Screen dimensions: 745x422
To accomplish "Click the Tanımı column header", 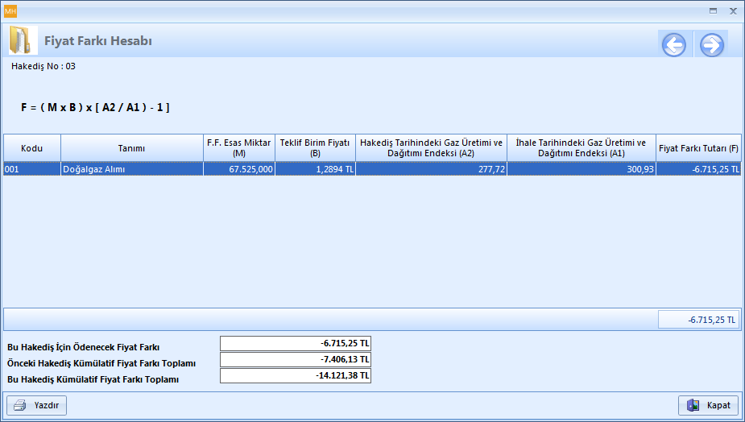I will click(131, 148).
